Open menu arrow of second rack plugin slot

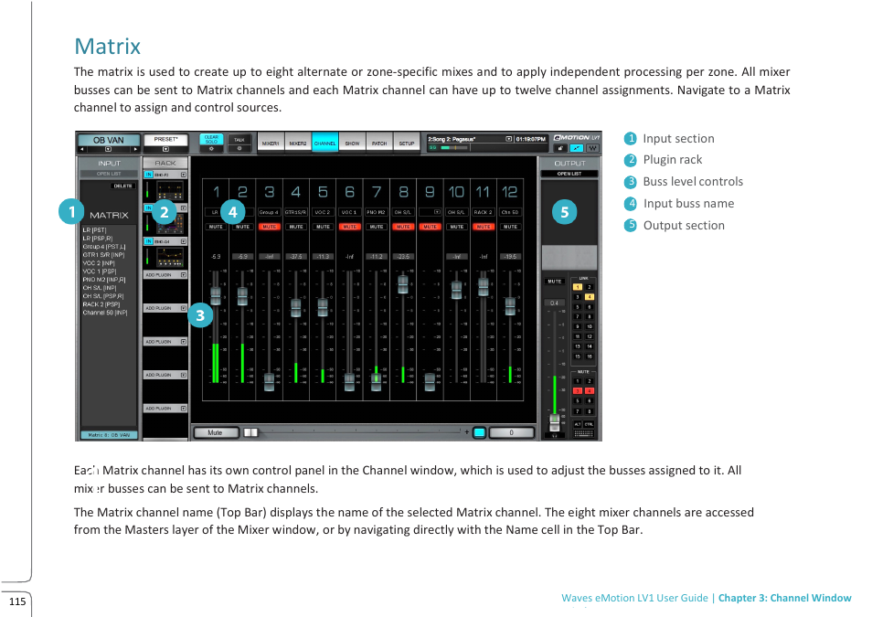184,208
